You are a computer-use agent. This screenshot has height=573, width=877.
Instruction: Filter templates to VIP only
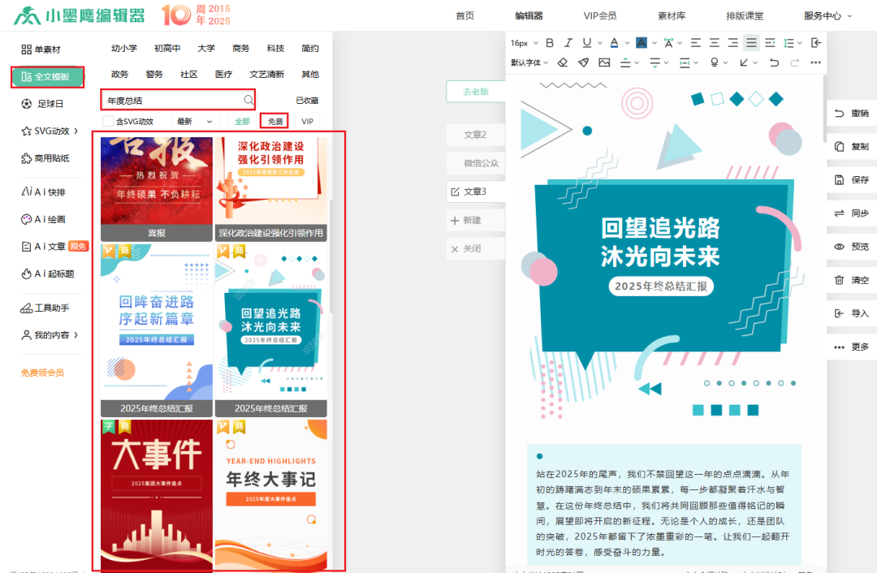(307, 121)
